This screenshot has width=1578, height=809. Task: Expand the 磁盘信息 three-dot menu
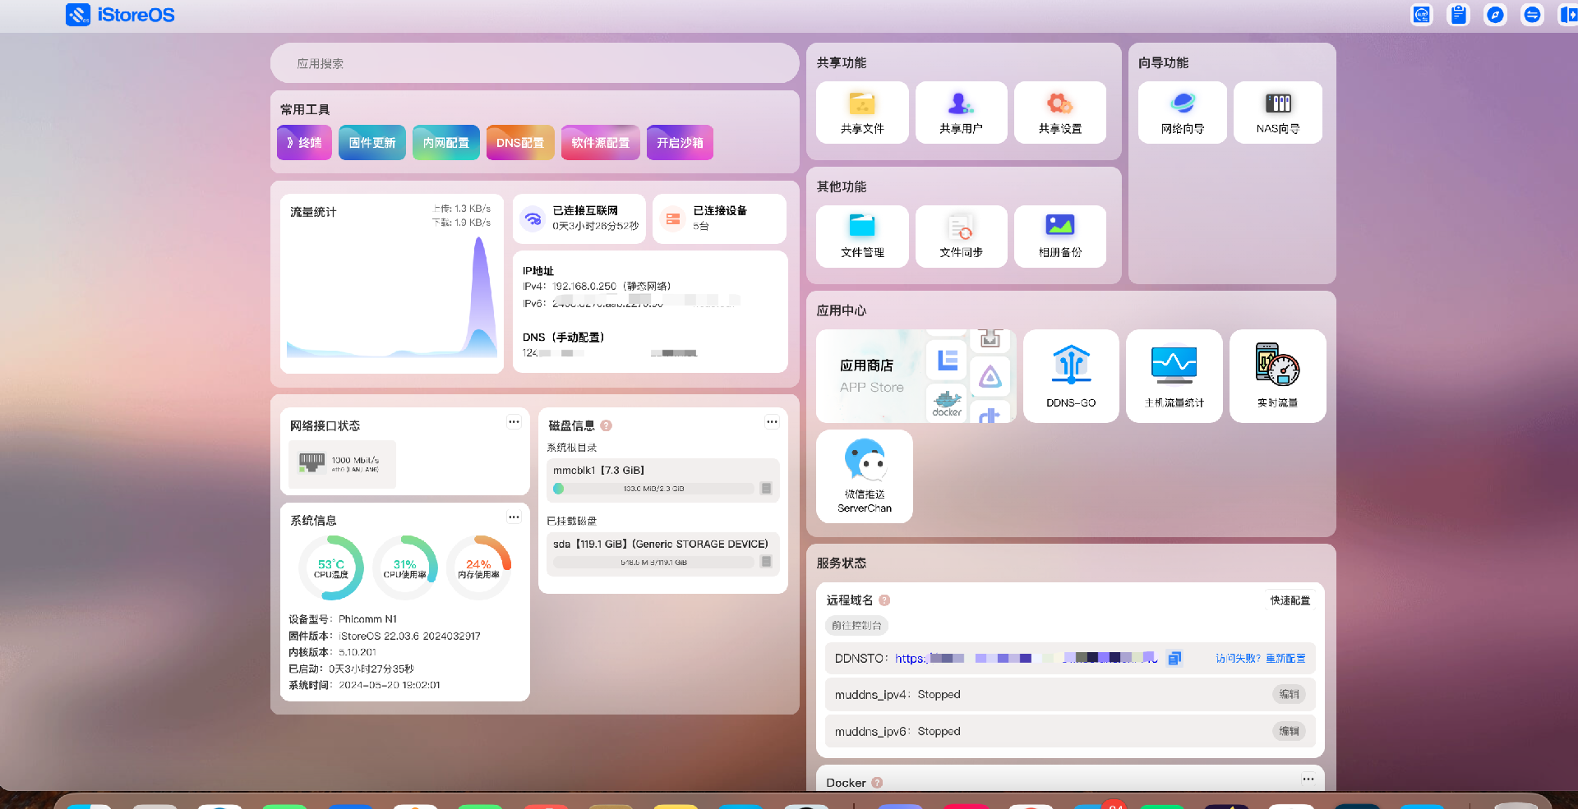pos(772,422)
